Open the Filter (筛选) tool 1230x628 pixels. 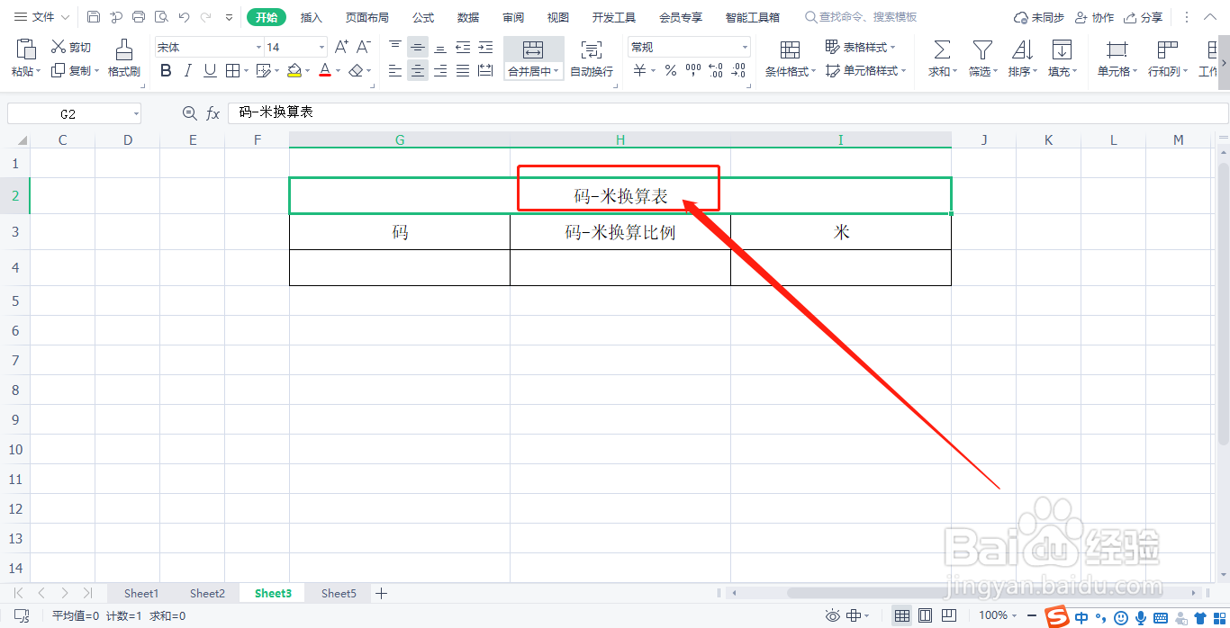pos(981,51)
